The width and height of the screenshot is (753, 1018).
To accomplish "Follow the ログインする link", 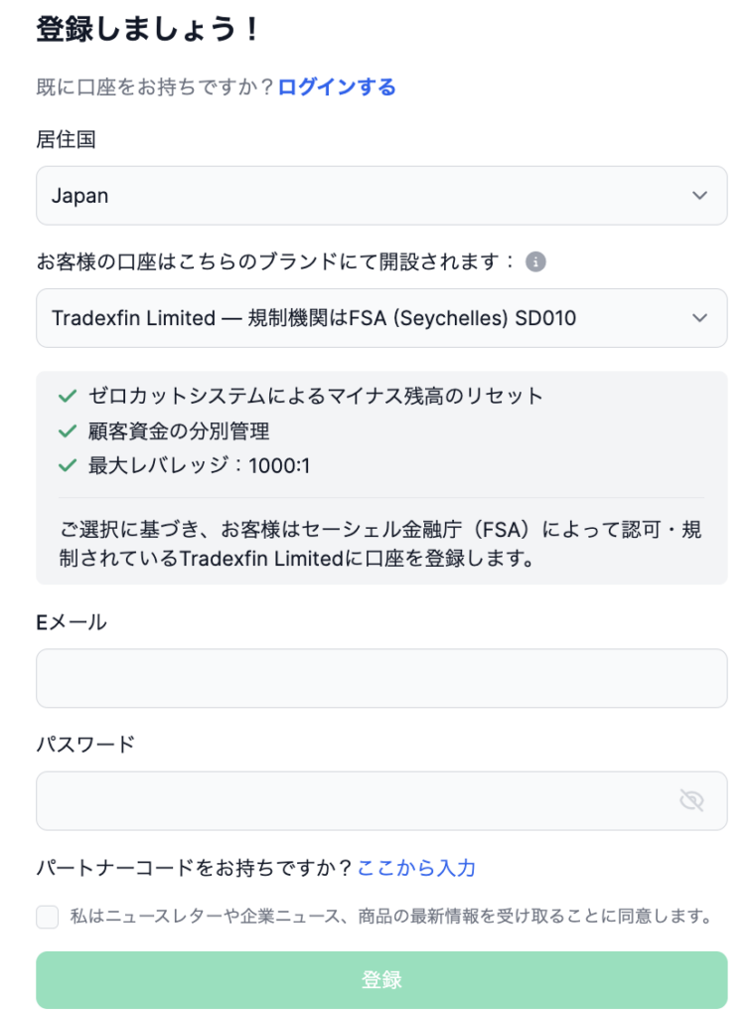I will coord(337,87).
